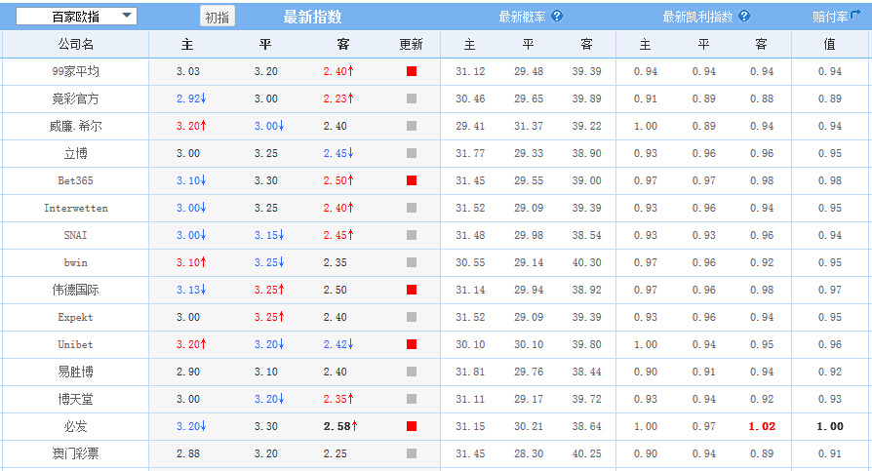872x471 pixels.
Task: Select company name 易胜博
Action: (x=76, y=372)
